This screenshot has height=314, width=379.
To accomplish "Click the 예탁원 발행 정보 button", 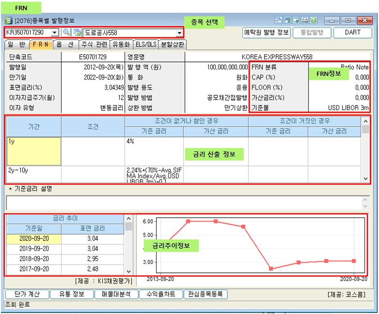I will (x=267, y=32).
